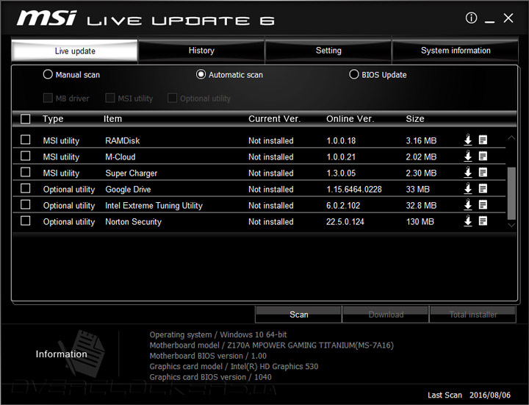Tick the Intel Extreme Tuning Utility checkbox
Viewport: 529px width, 405px height.
tap(25, 204)
